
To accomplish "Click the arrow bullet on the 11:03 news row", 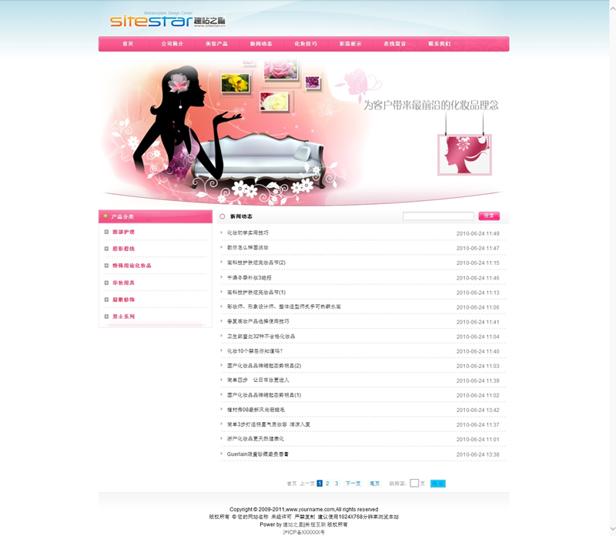I will [x=222, y=365].
